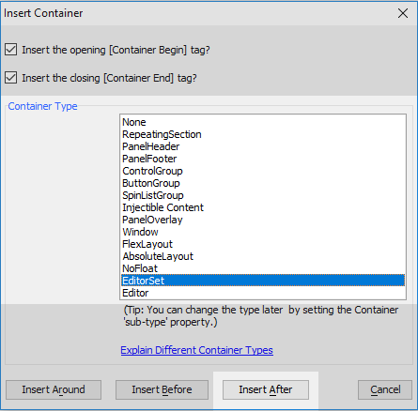
Task: Uncheck Insert the opening Container Begin tag
Action: 11,50
